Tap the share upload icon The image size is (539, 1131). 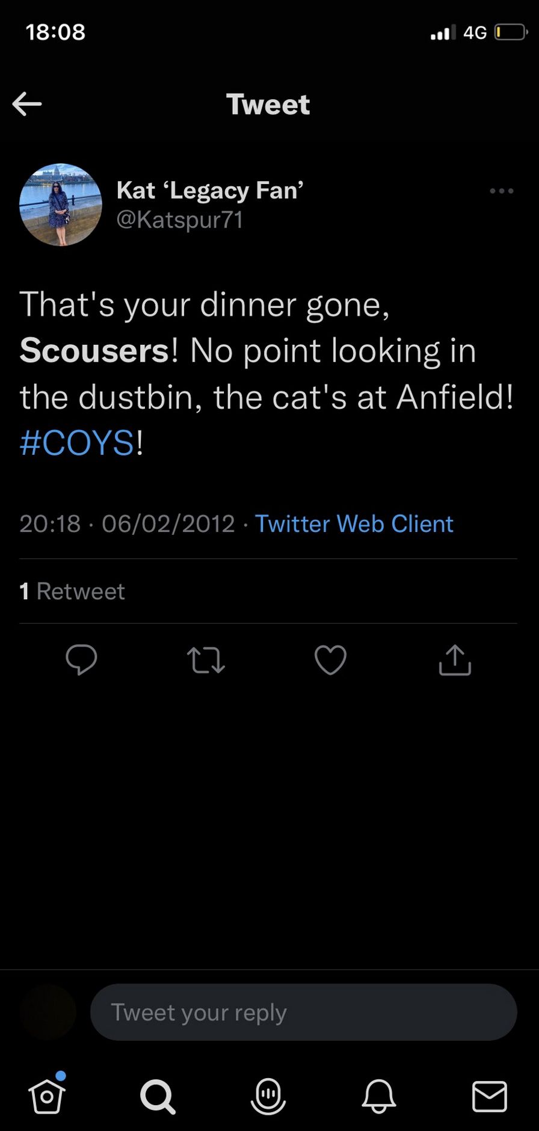[455, 660]
